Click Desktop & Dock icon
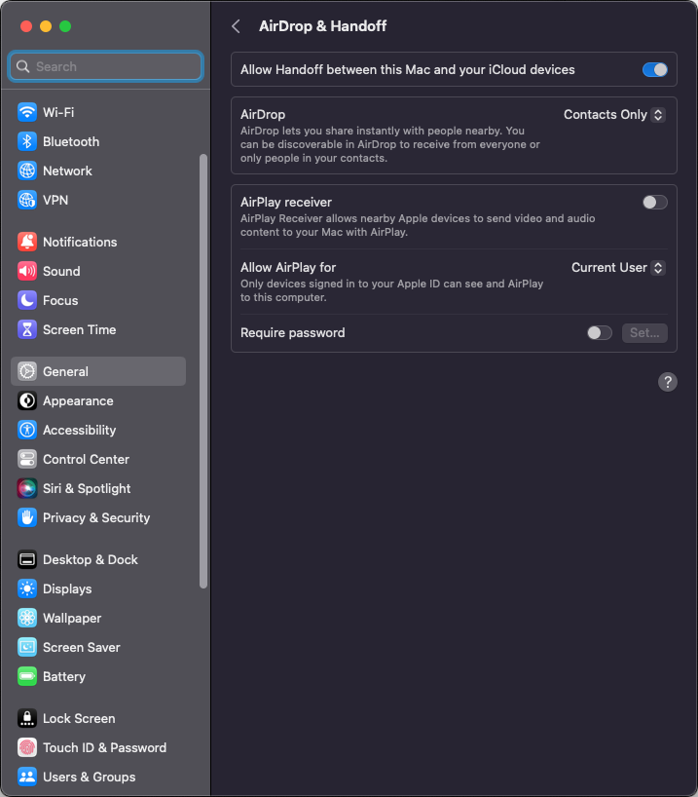The height and width of the screenshot is (797, 698). [27, 559]
